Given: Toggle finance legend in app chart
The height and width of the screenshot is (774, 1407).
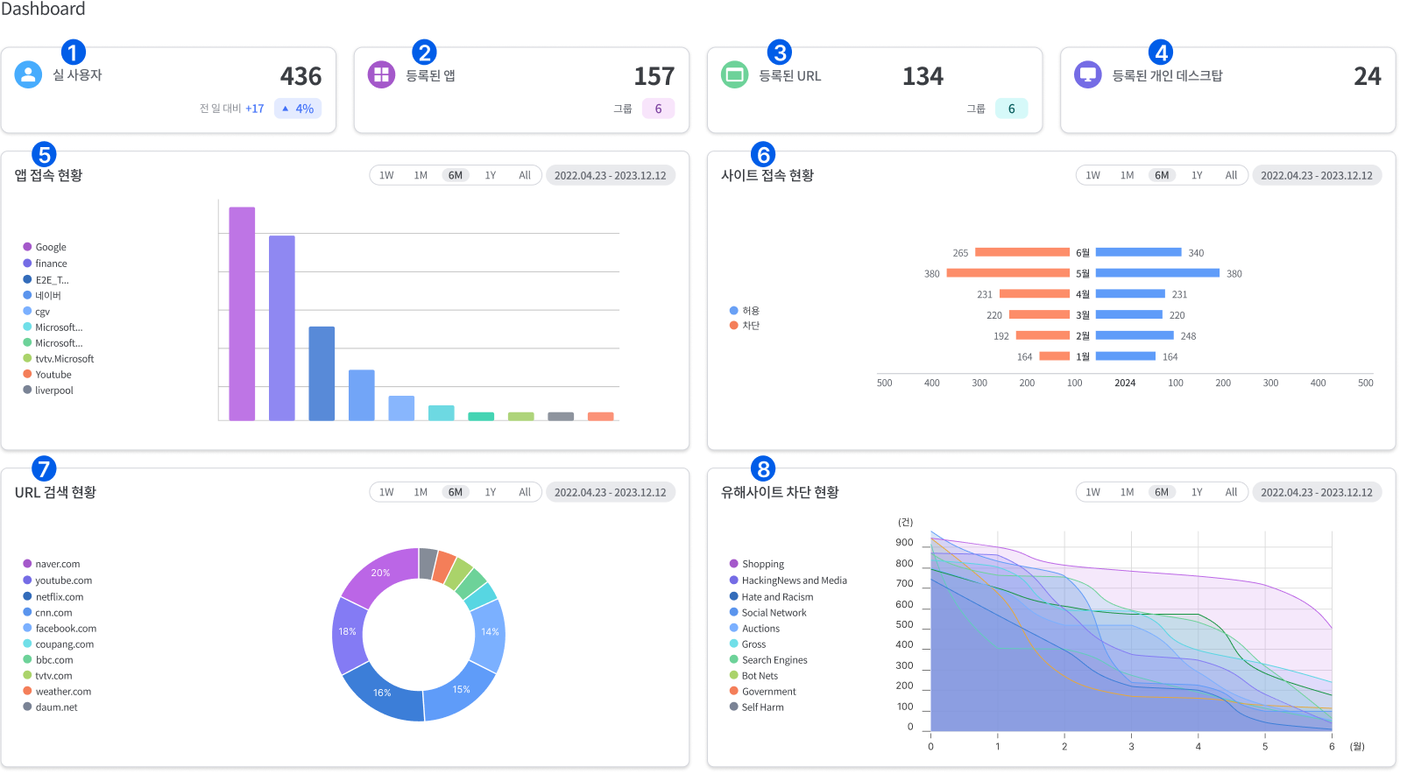Looking at the screenshot, I should pyautogui.click(x=45, y=264).
